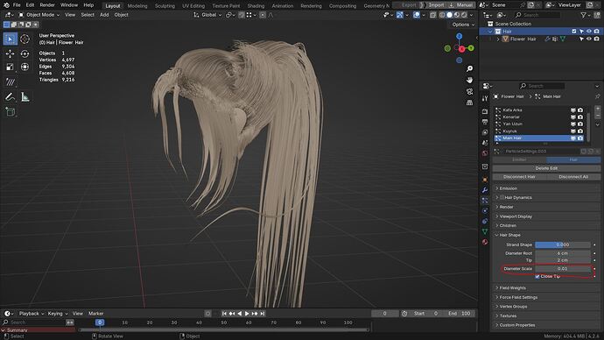Click the Delete Edit button
Screen dimensions: 604x340
[x=546, y=168]
